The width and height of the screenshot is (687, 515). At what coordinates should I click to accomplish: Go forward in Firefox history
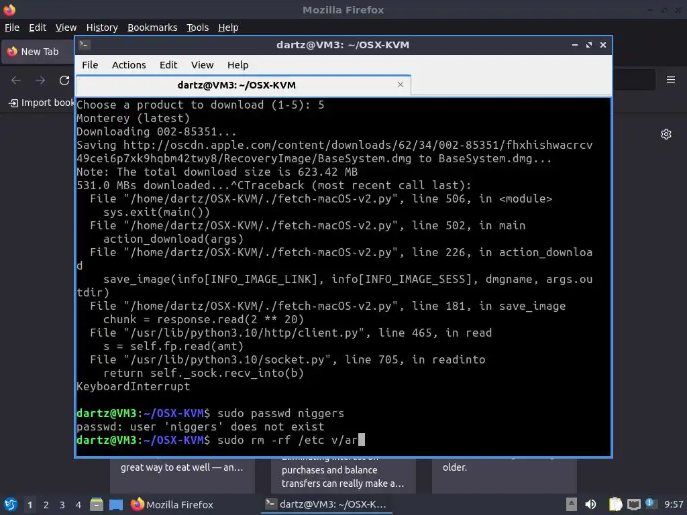(40, 80)
